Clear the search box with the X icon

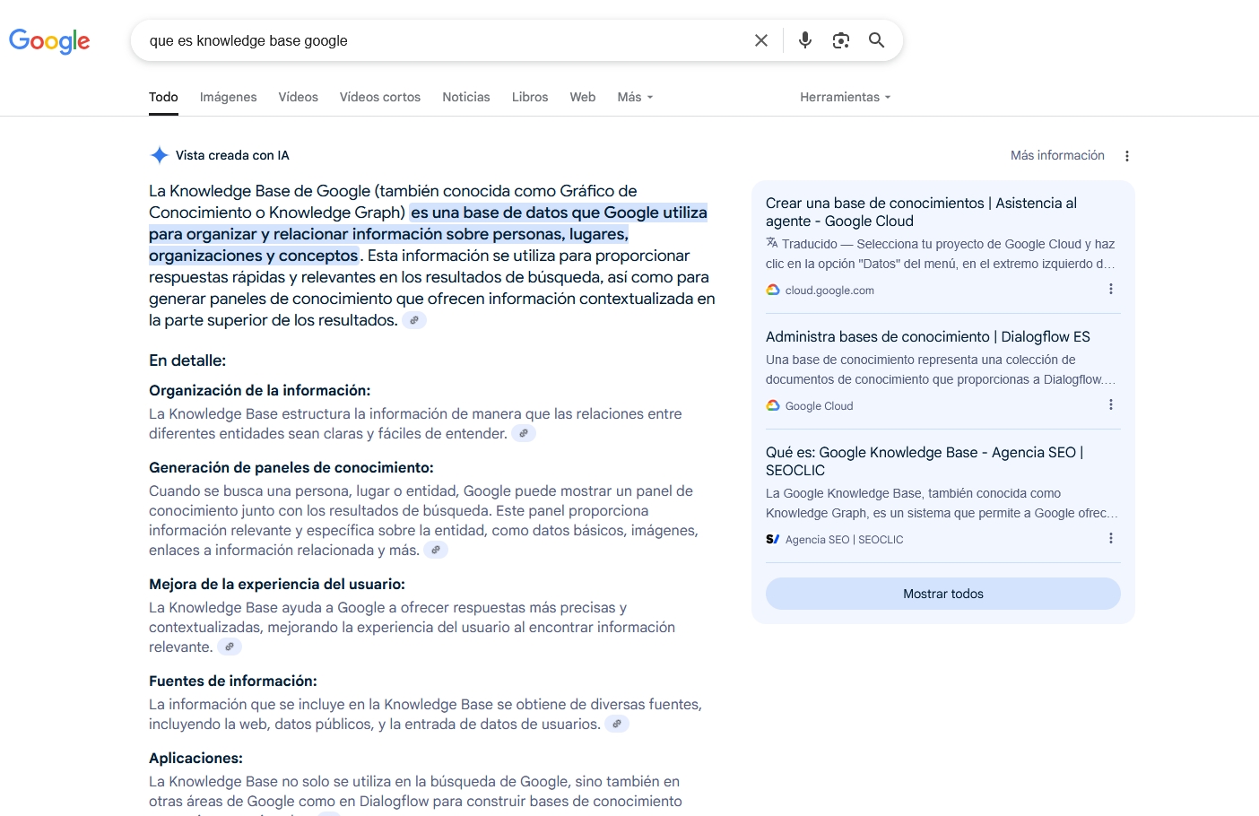tap(761, 40)
